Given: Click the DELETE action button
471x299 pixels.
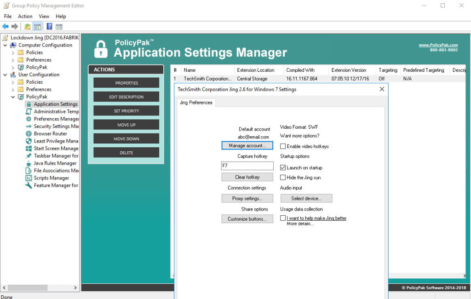Looking at the screenshot, I should [x=126, y=153].
